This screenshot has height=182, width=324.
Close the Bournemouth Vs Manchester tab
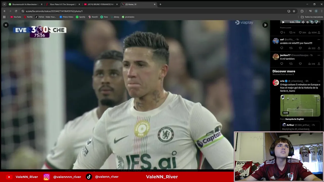tap(42, 4)
